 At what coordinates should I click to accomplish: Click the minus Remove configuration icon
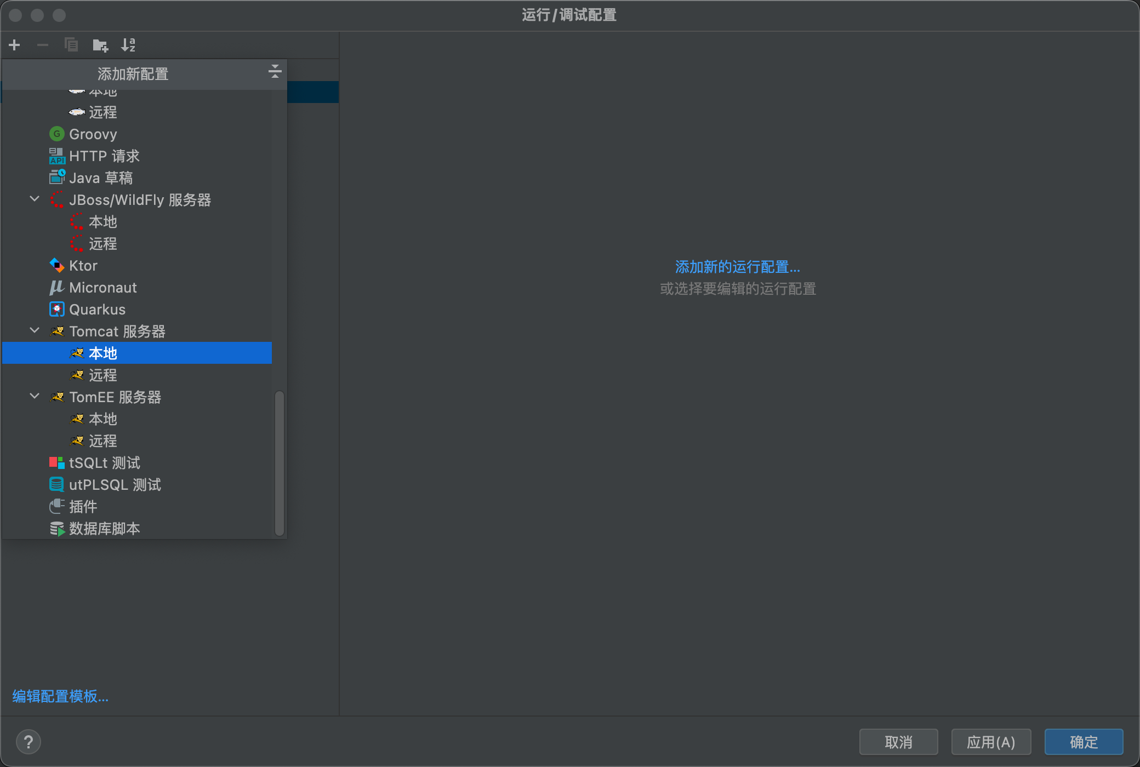[x=43, y=45]
